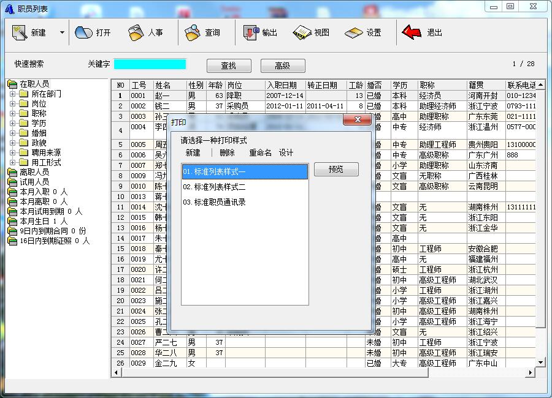Click the 入职日期 column header
The image size is (552, 398).
[285, 86]
